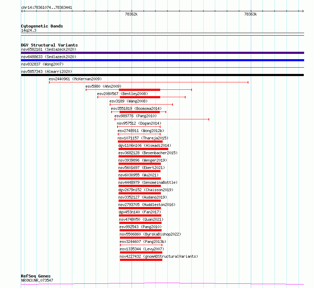
Task: Click the blue nsv6488633 variant bar
Action: (162, 60)
